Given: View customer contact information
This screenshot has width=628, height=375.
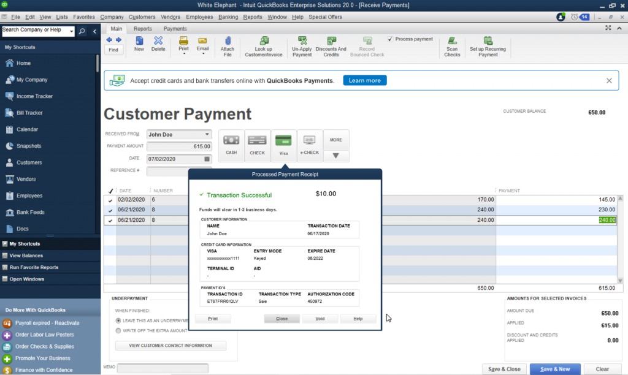Looking at the screenshot, I should click(x=170, y=346).
